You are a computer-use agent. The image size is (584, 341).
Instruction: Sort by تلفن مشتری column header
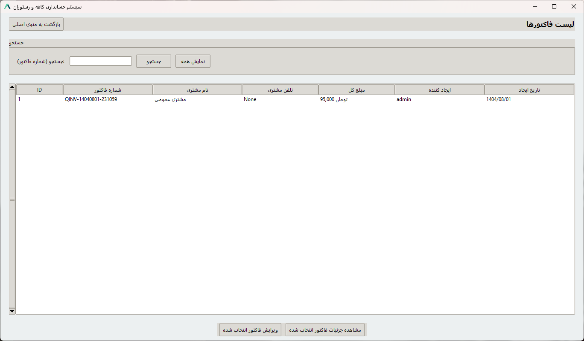(x=280, y=90)
